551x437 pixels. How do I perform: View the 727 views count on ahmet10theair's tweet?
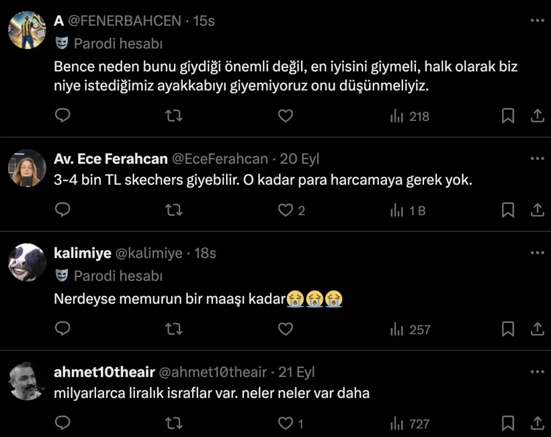(407, 423)
